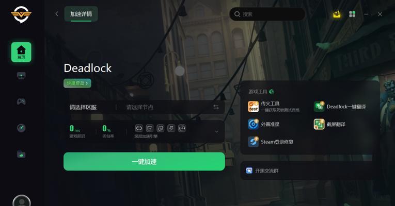Click the green 一键加速 button
The height and width of the screenshot is (206, 395).
click(x=144, y=162)
